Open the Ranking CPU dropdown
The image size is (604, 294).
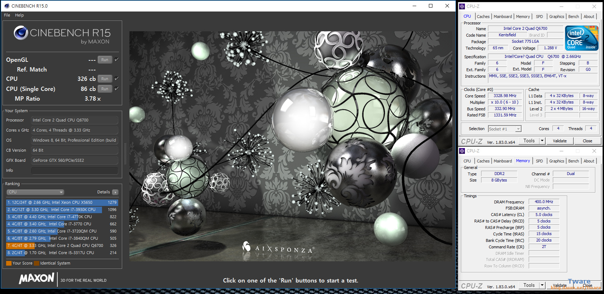coord(35,192)
